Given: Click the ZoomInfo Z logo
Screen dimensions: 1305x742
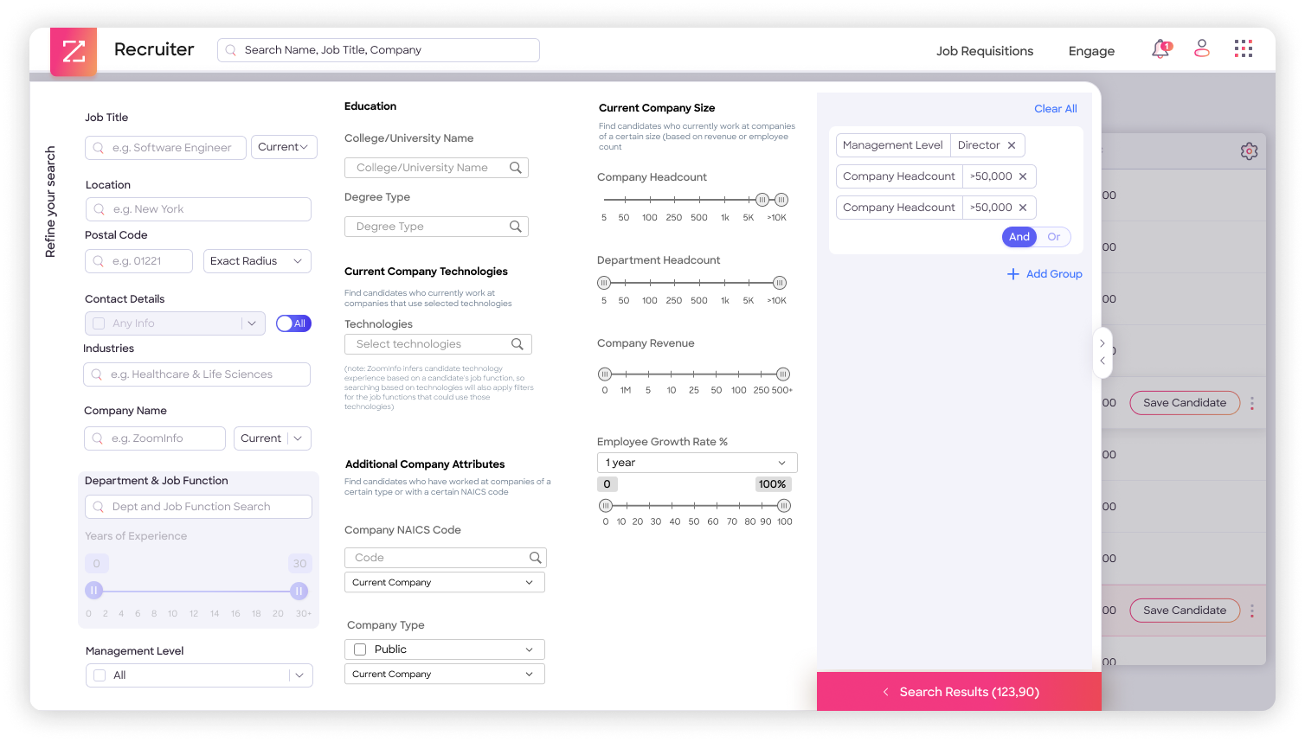Looking at the screenshot, I should coord(74,51).
